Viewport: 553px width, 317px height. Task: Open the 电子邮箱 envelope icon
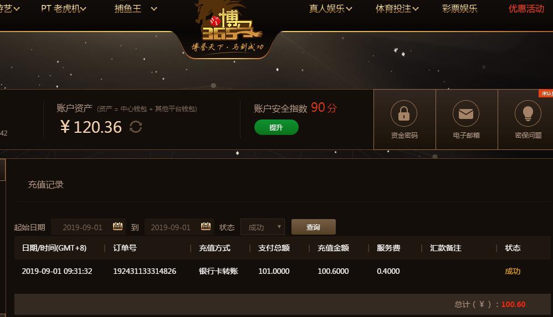click(x=466, y=113)
